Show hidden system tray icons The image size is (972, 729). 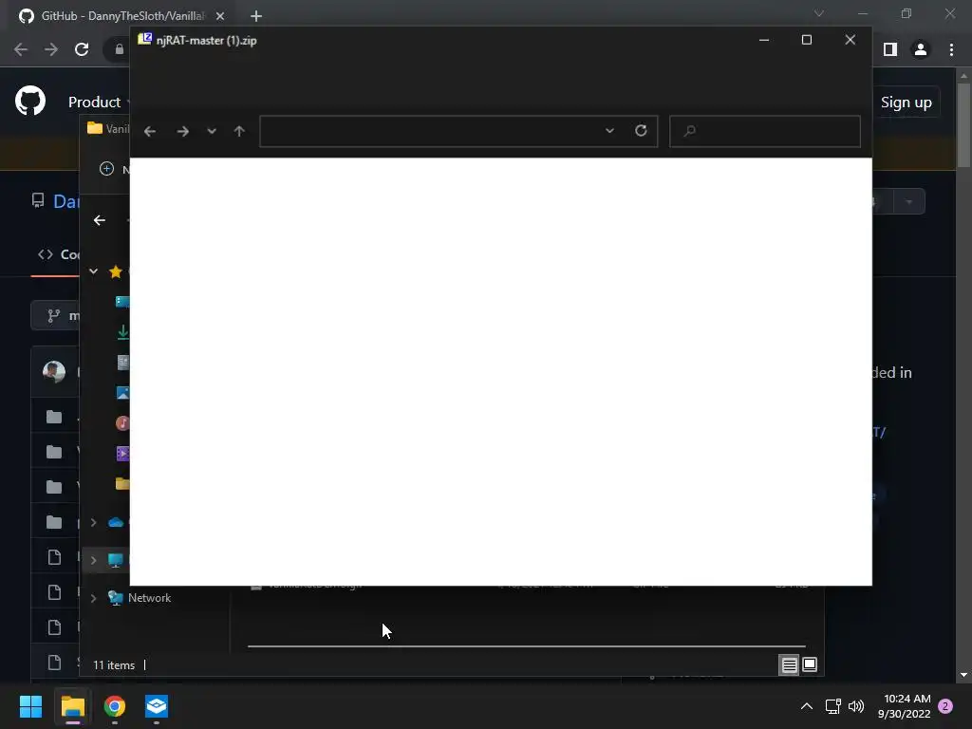click(807, 706)
